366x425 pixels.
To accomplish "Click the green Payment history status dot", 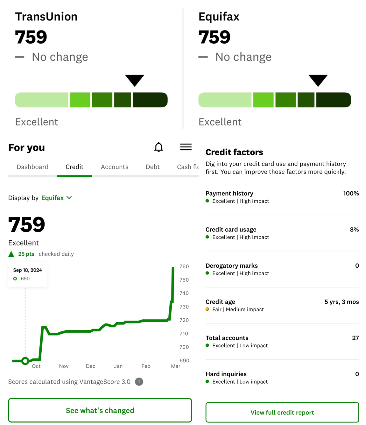I will click(207, 201).
